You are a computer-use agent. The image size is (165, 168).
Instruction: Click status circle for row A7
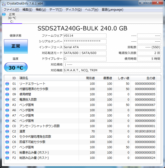(7, 115)
